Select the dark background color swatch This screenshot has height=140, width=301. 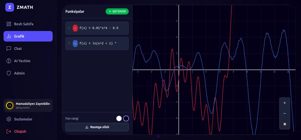click(126, 118)
